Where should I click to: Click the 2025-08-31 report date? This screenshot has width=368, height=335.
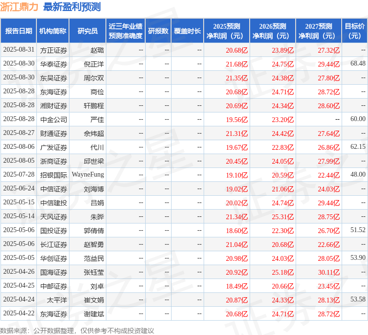click(19, 49)
